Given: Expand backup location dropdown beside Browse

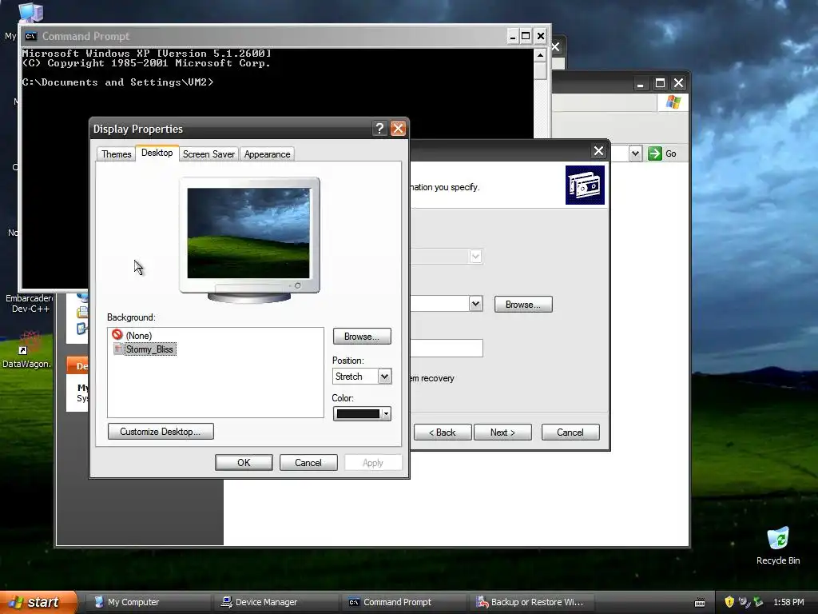Looking at the screenshot, I should click(x=475, y=304).
